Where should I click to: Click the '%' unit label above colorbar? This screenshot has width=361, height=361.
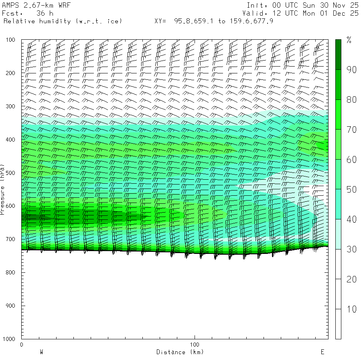(x=349, y=40)
